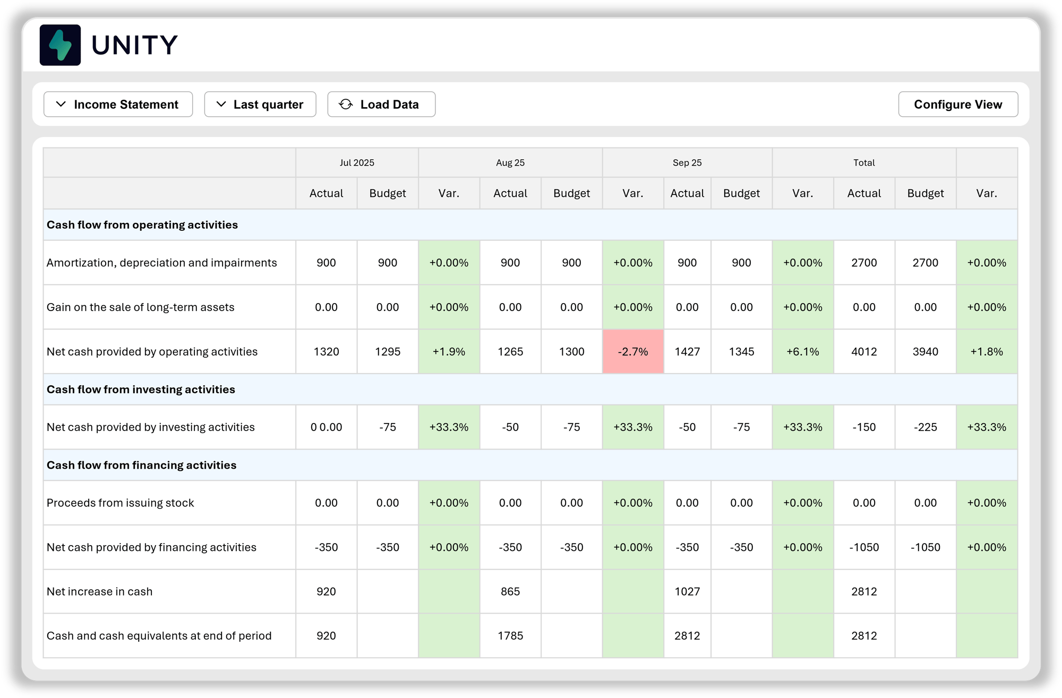
Task: Click the refresh icon in Load Data
Action: (346, 105)
